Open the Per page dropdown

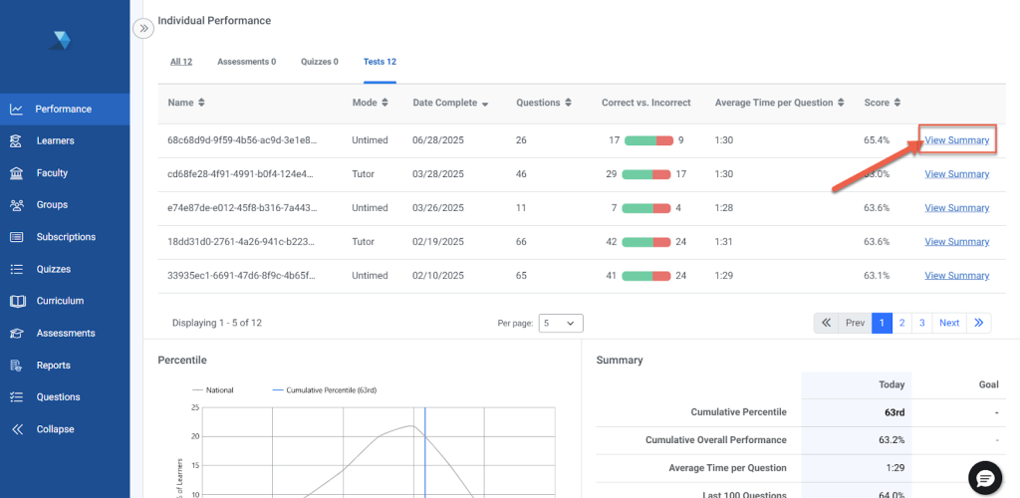(x=561, y=323)
